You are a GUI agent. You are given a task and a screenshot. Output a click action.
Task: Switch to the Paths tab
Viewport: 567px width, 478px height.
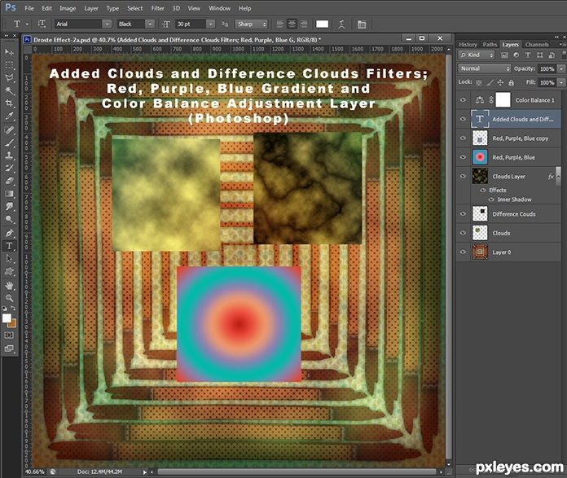pos(490,45)
